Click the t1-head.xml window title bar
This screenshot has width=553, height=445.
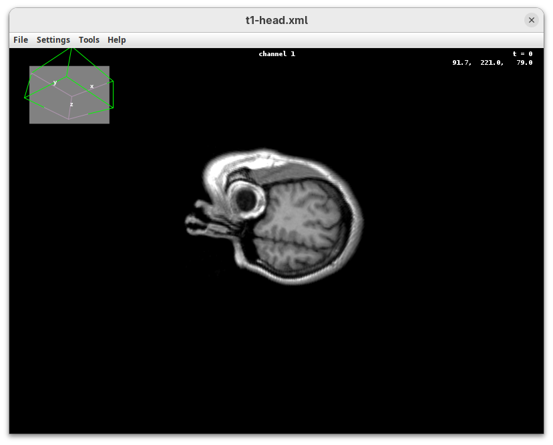(x=276, y=20)
